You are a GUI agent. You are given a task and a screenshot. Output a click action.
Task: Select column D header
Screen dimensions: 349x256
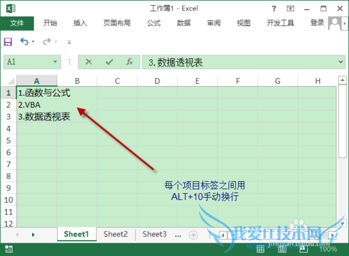(x=157, y=81)
